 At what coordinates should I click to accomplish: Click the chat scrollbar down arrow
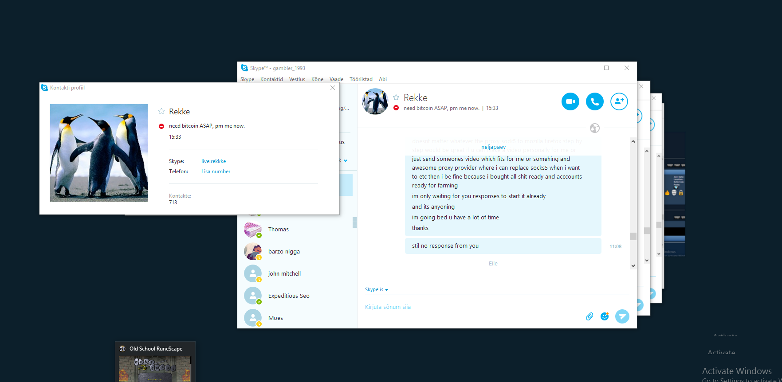pyautogui.click(x=633, y=266)
